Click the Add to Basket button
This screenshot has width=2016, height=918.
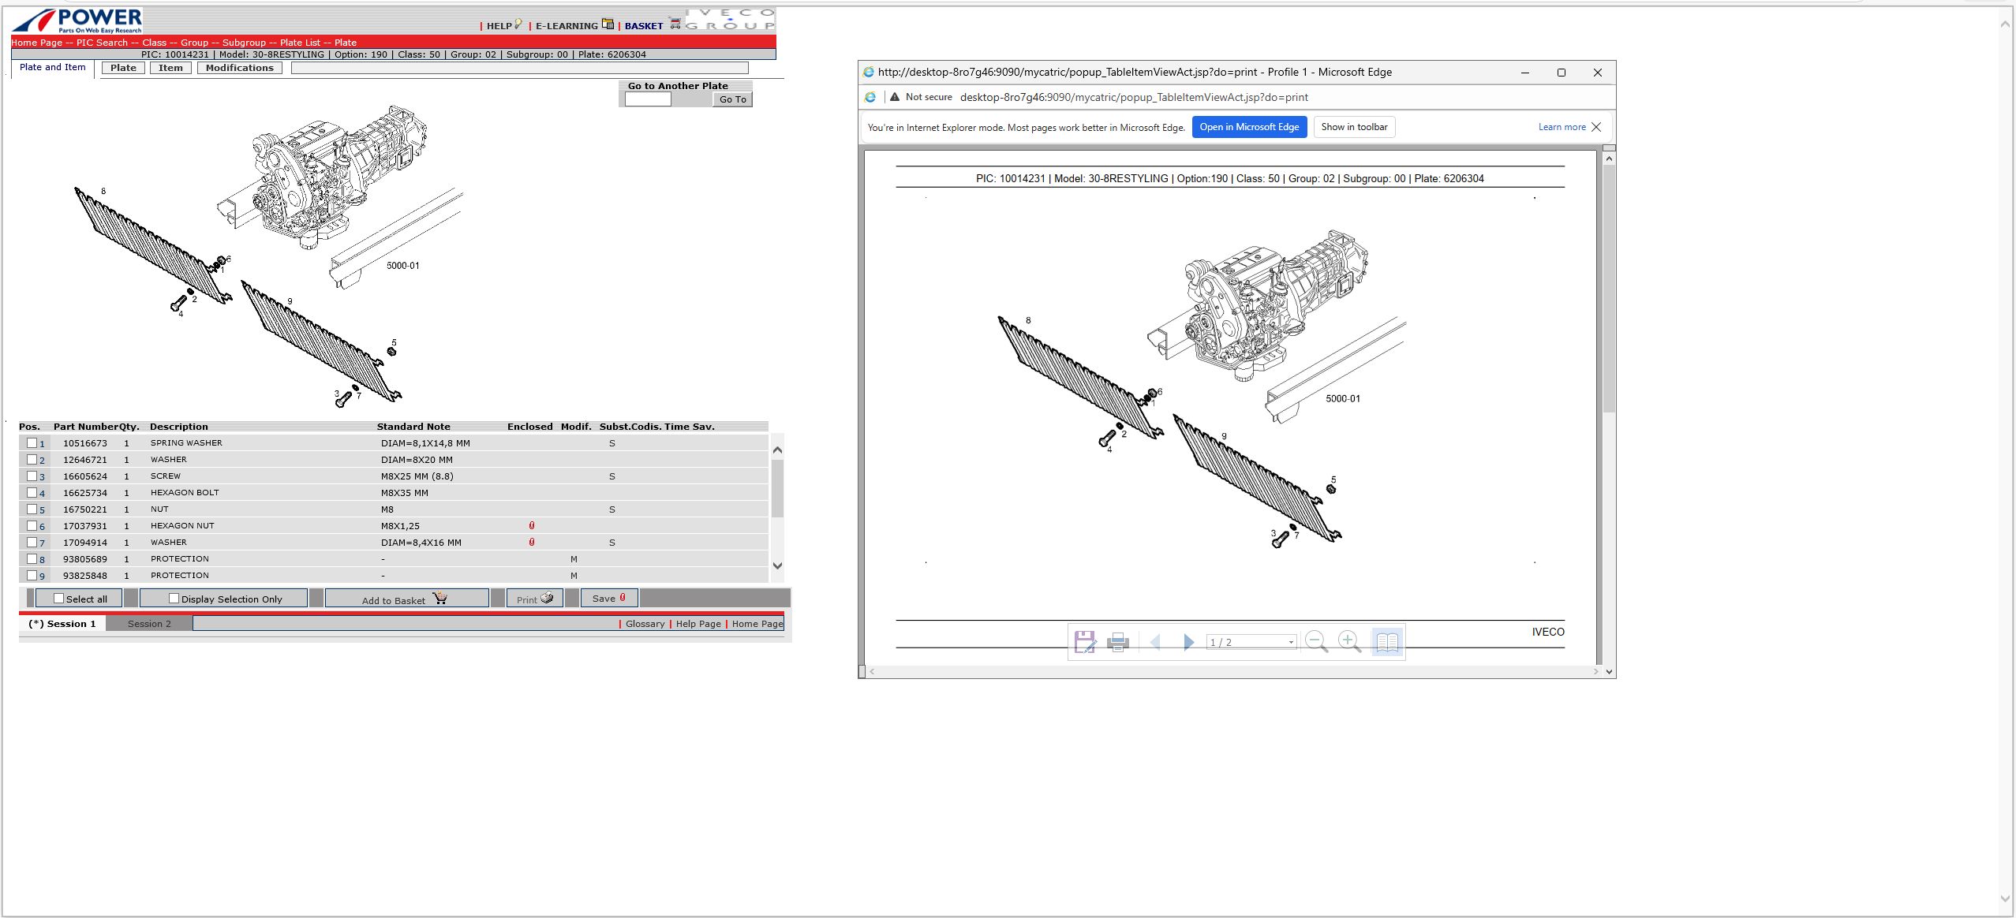(x=406, y=599)
